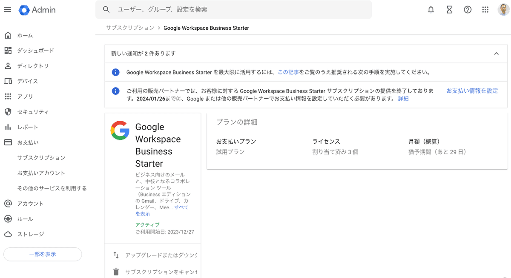
Task: Open the notifications bell
Action: (431, 10)
